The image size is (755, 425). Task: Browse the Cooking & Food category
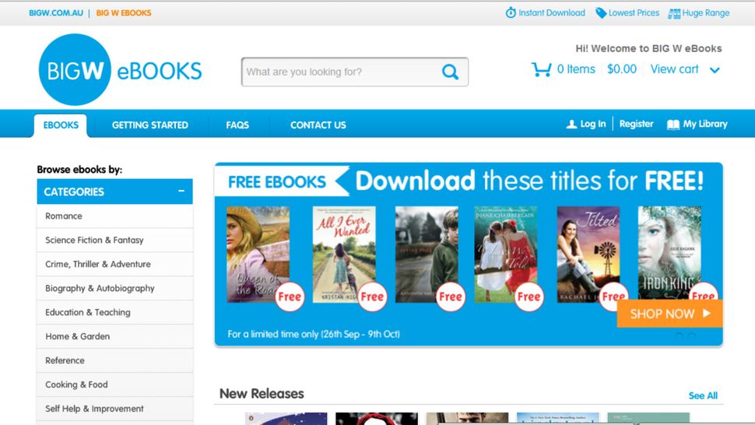coord(114,385)
